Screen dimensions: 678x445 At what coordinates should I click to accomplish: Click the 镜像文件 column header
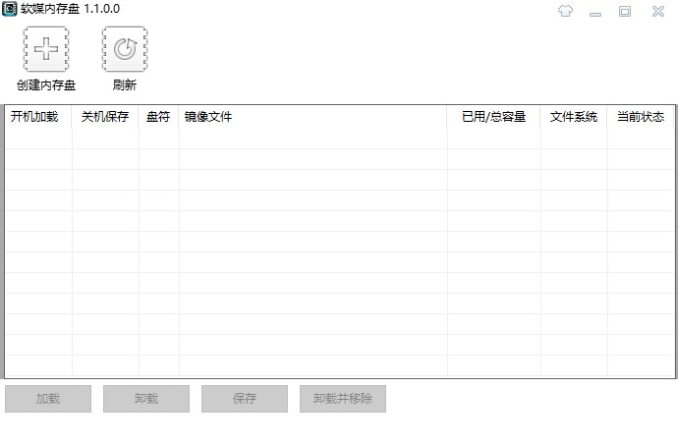click(x=207, y=117)
